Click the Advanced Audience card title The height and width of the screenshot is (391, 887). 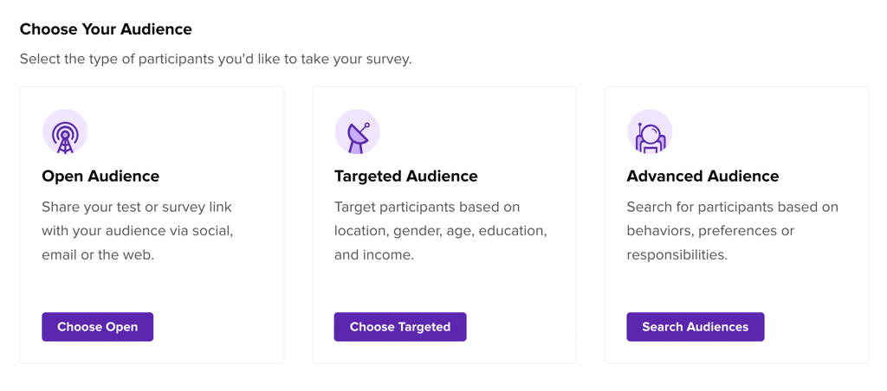click(702, 176)
